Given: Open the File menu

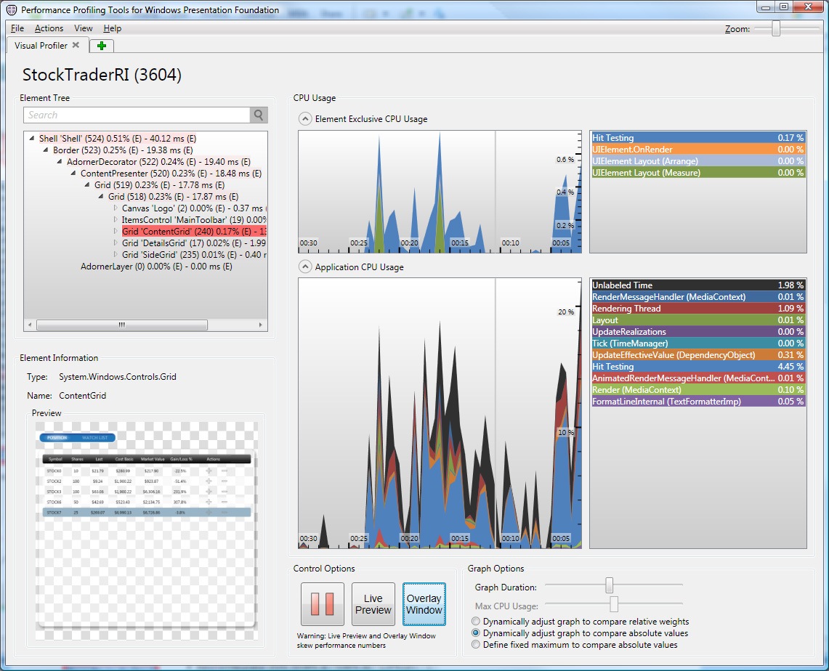Looking at the screenshot, I should (x=17, y=28).
